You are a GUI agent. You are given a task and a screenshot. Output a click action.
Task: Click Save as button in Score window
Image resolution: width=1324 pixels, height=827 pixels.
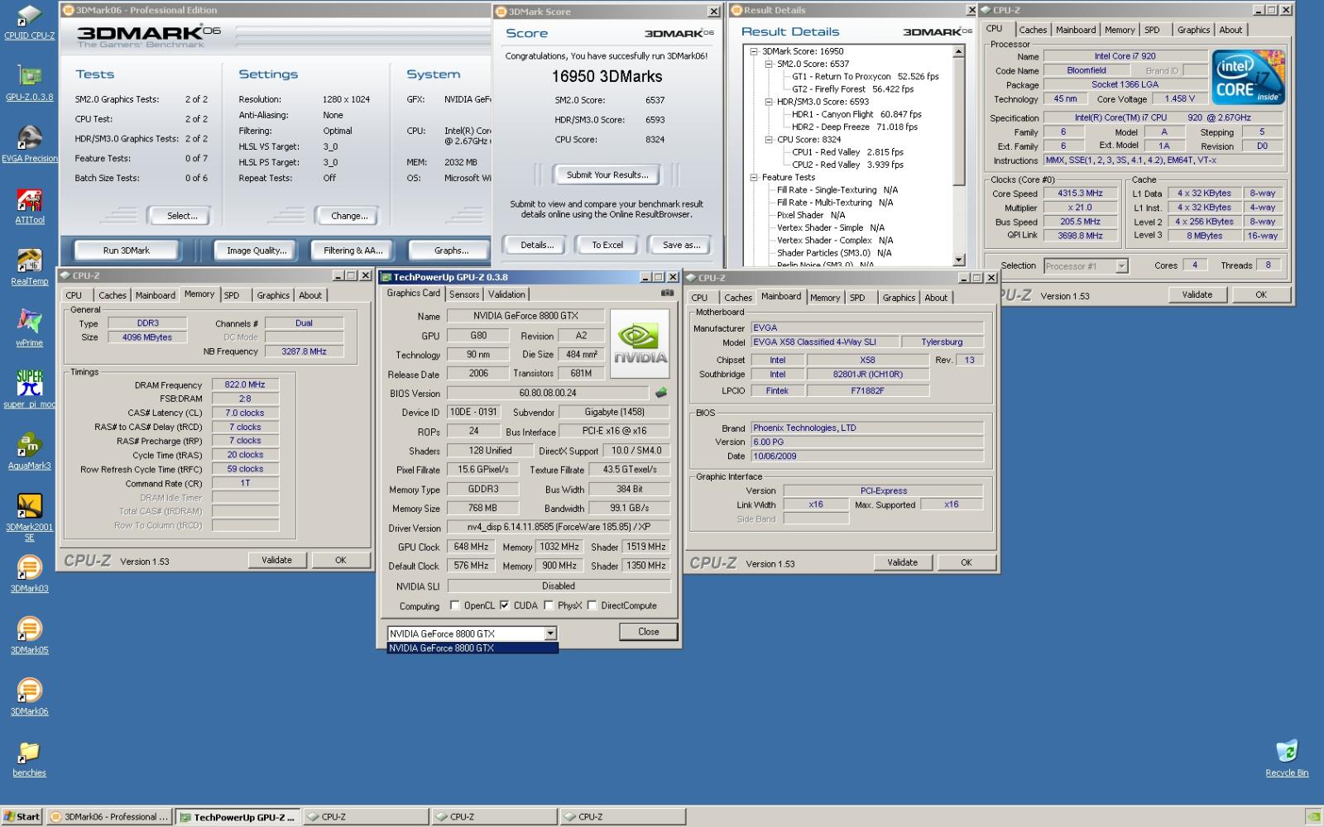[681, 245]
